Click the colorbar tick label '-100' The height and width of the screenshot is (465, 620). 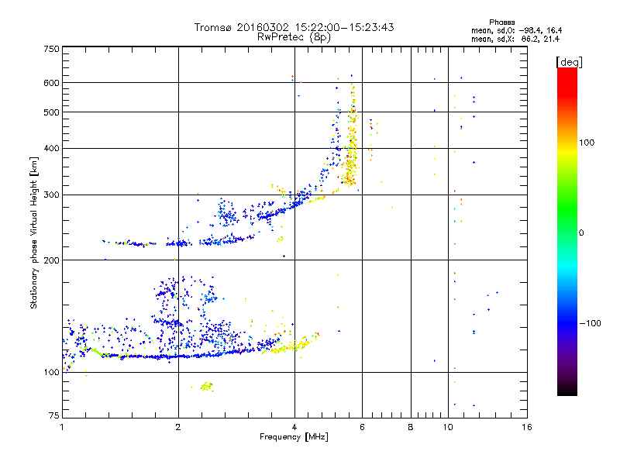coord(590,323)
